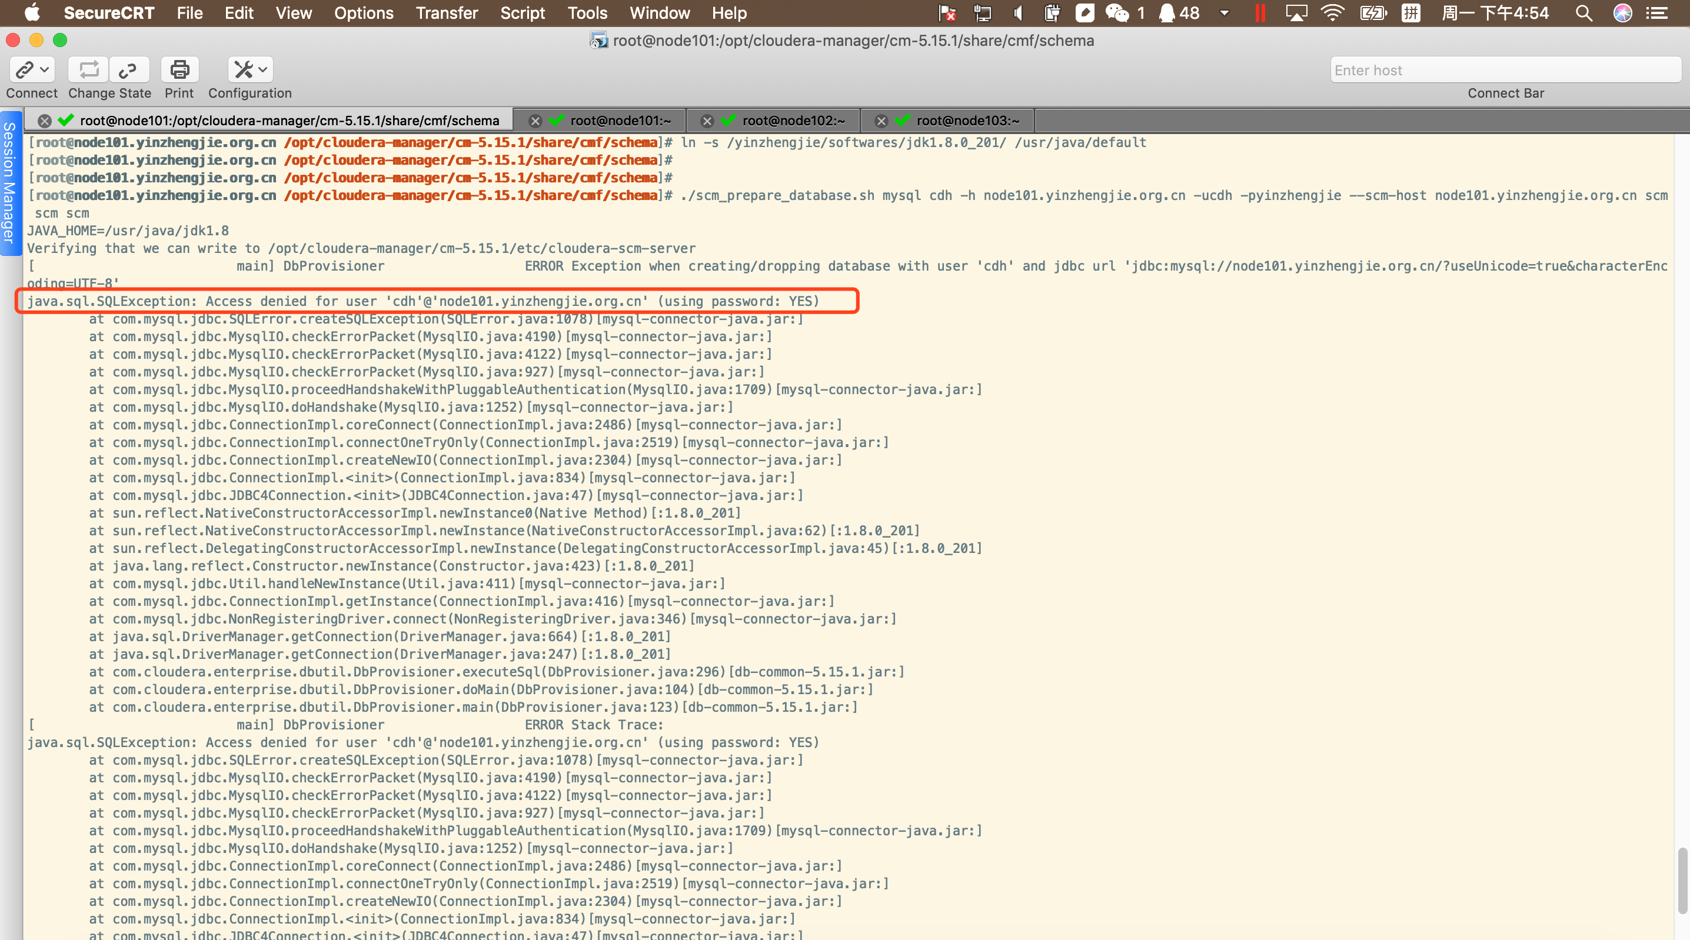Open the Notification Center list icon
The image size is (1690, 940).
1657,13
